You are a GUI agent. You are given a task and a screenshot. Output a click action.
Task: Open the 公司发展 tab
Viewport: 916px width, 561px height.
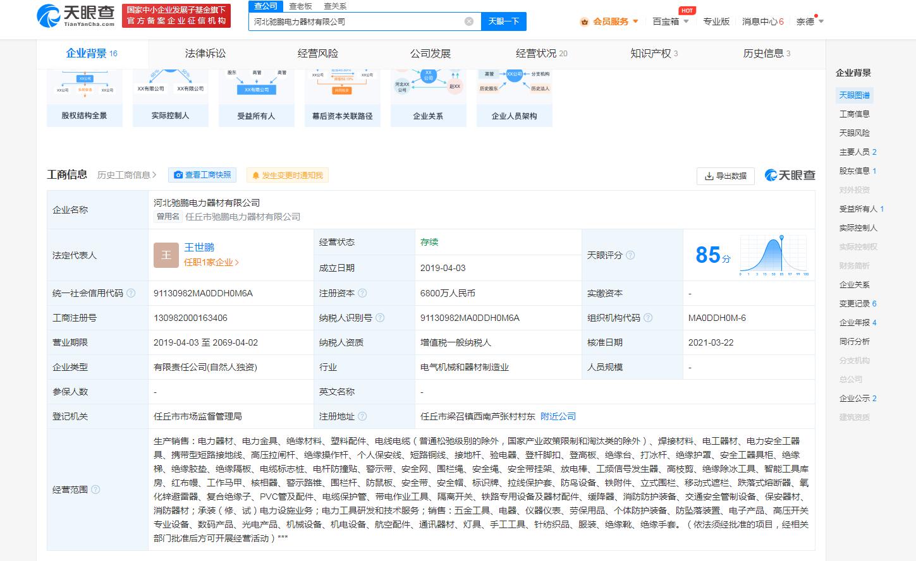pyautogui.click(x=431, y=54)
